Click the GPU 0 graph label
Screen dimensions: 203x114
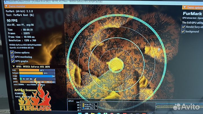(71, 101)
